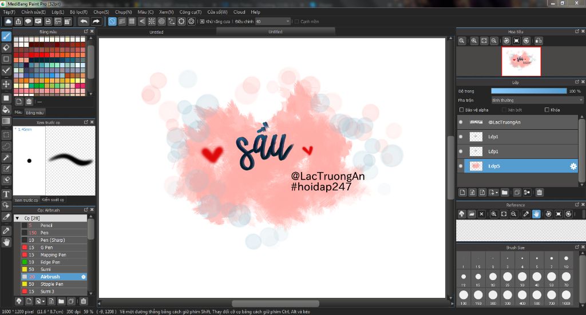Select the Edge Pen brush
The width and height of the screenshot is (586, 315).
point(54,262)
